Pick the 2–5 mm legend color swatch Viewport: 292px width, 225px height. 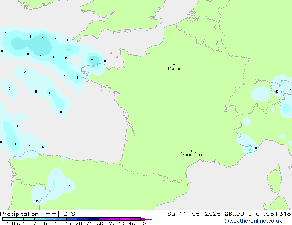[40, 219]
